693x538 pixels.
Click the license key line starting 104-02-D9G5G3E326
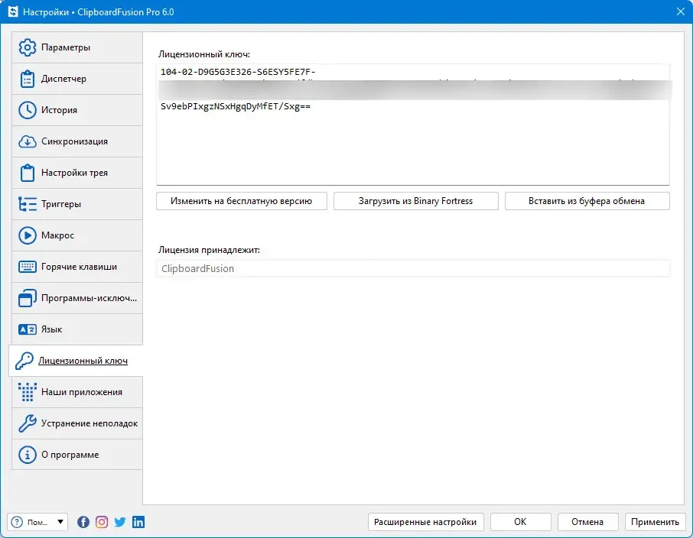click(x=238, y=72)
